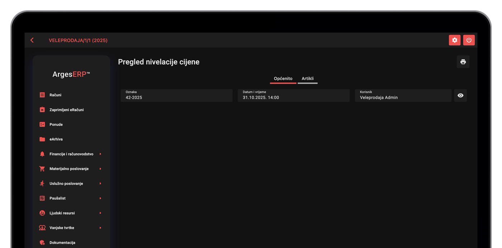Click the Ponude sidebar icon
Viewport: 502px width, 248px height.
[x=42, y=125]
